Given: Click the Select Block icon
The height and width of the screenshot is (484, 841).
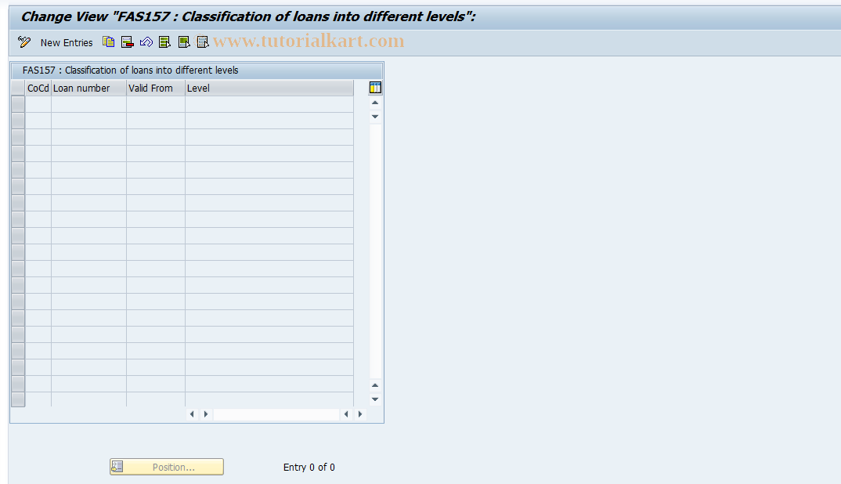Looking at the screenshot, I should coord(184,42).
